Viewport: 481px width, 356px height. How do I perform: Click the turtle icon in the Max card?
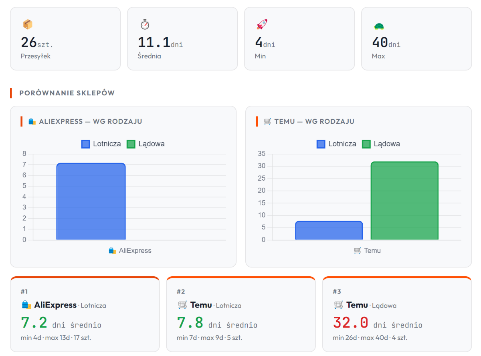pyautogui.click(x=379, y=26)
